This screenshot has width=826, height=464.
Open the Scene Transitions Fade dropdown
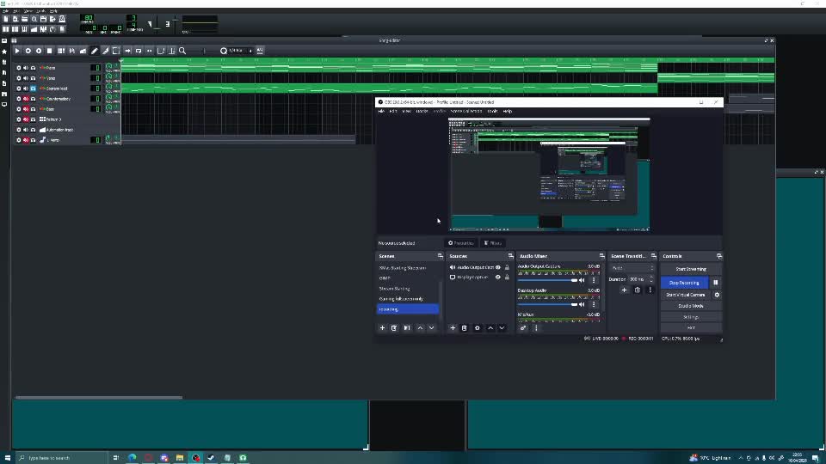click(632, 268)
